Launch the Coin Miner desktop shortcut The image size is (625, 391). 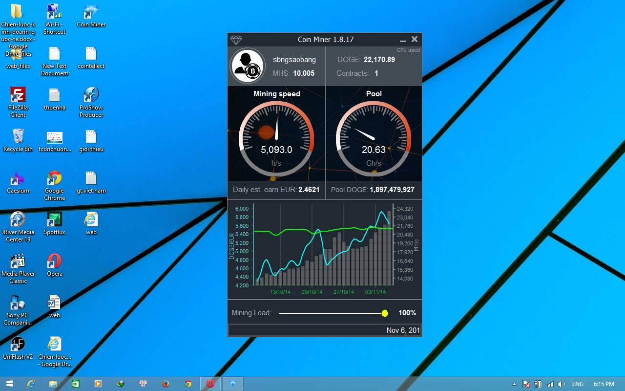pos(91,17)
